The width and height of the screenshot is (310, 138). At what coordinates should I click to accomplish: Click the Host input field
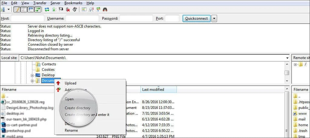click(28, 18)
